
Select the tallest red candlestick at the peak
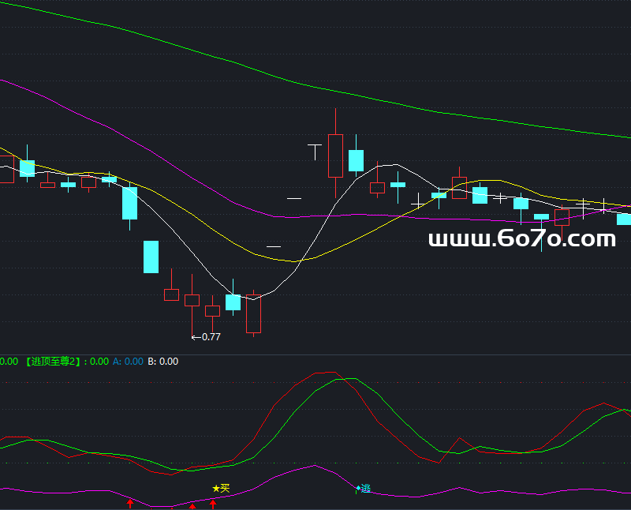coord(336,156)
